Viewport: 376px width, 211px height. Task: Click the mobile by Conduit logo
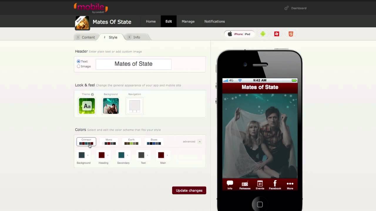[91, 8]
